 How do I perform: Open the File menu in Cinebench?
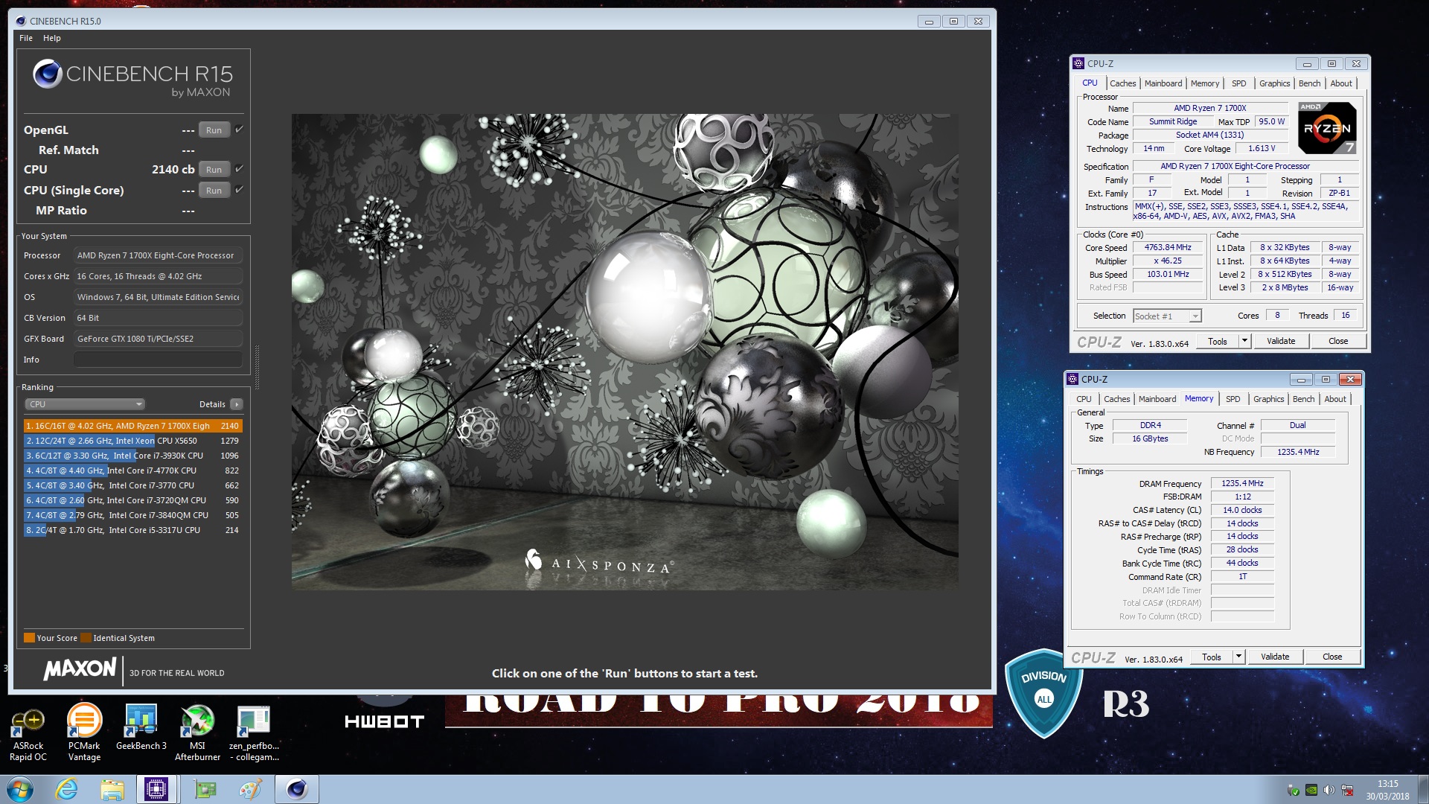pos(26,38)
